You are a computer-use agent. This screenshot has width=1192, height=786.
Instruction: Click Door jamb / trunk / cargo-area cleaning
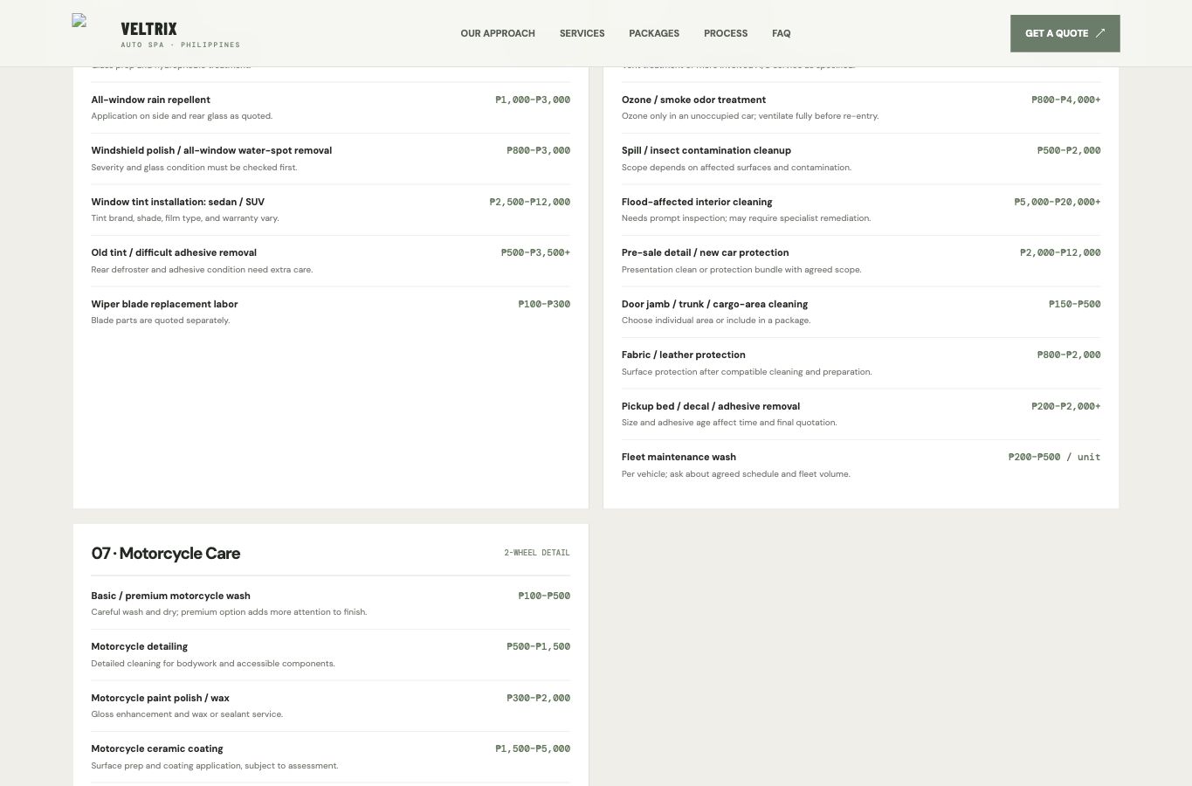click(714, 304)
